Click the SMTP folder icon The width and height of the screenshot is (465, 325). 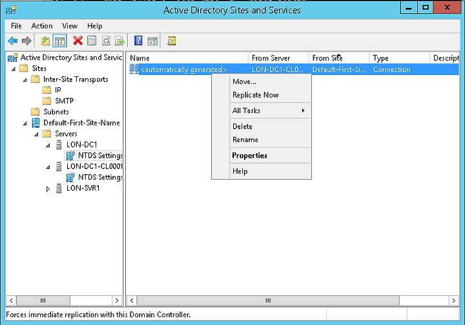[x=46, y=101]
